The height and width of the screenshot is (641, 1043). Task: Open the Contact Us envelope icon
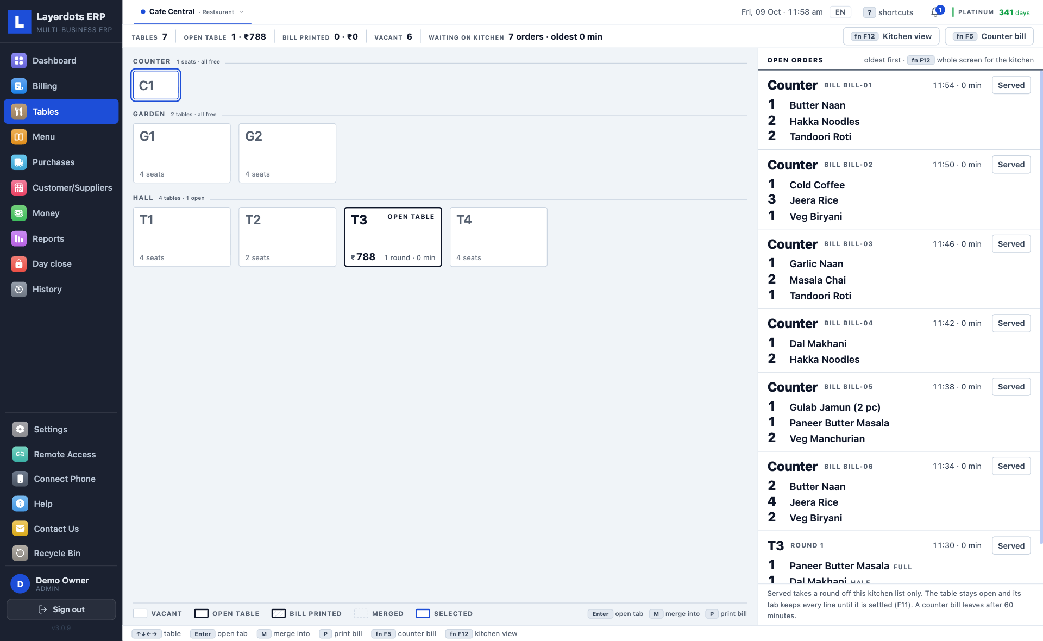coord(20,529)
